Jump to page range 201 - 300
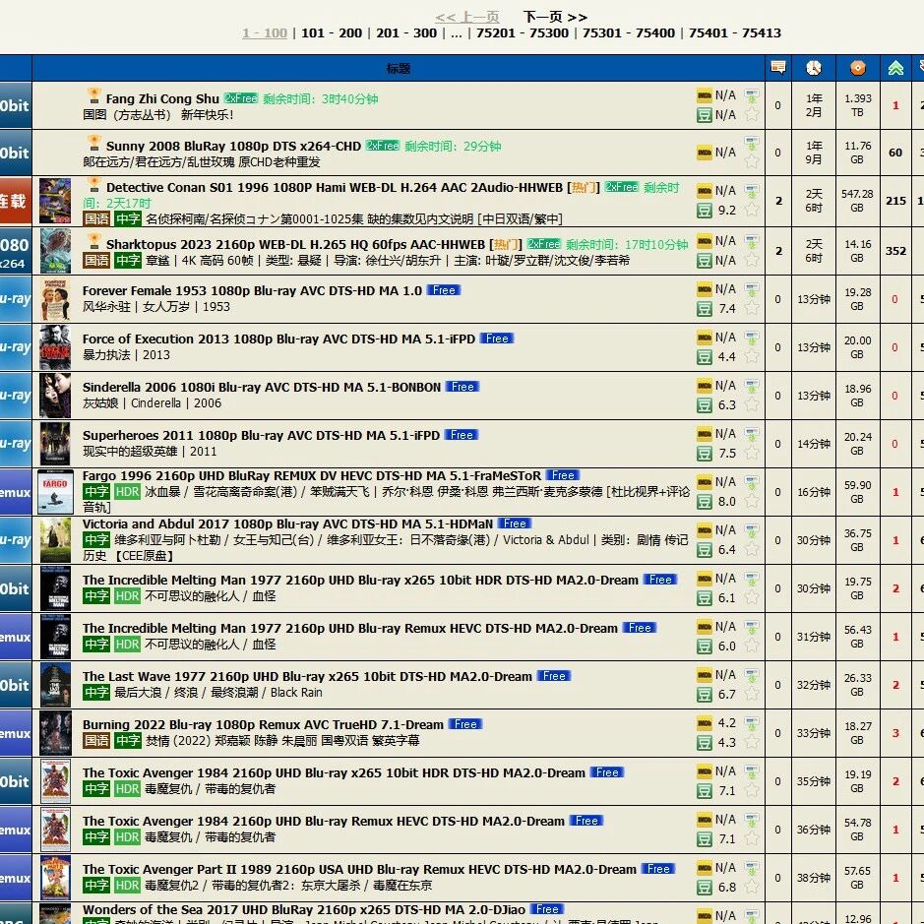The image size is (924, 924). point(406,33)
